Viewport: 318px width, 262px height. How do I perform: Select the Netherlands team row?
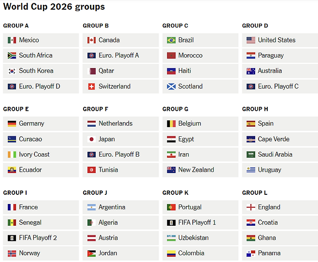pos(120,124)
